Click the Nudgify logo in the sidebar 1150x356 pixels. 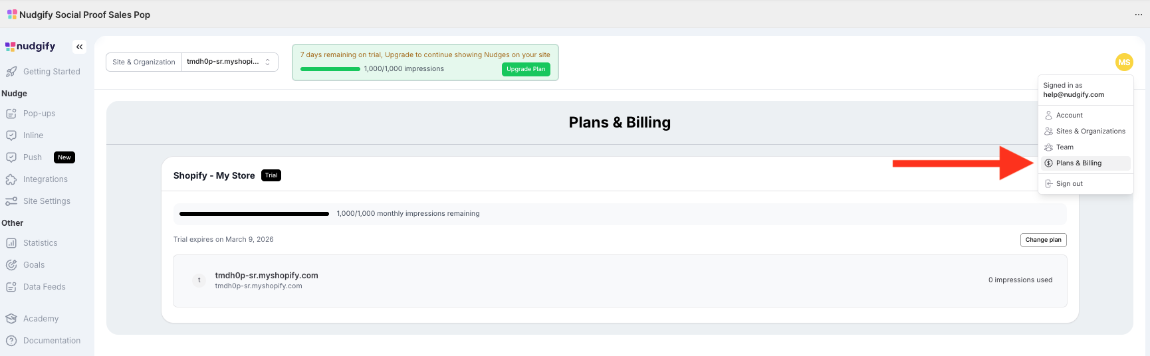click(x=30, y=46)
